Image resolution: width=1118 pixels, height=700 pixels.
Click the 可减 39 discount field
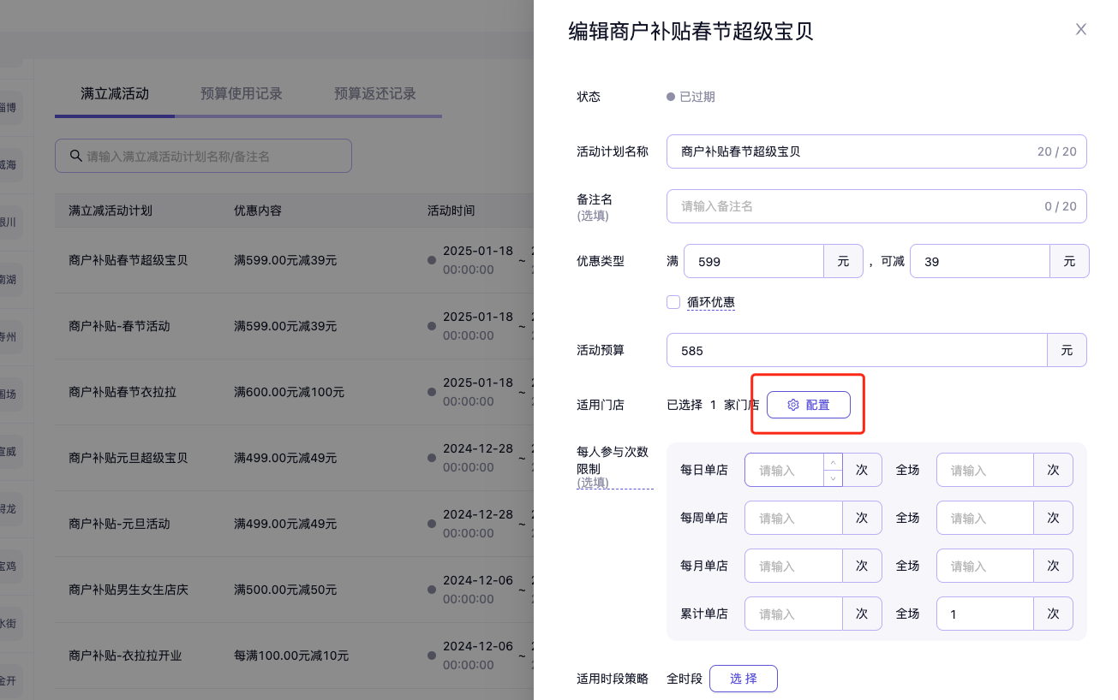click(979, 262)
